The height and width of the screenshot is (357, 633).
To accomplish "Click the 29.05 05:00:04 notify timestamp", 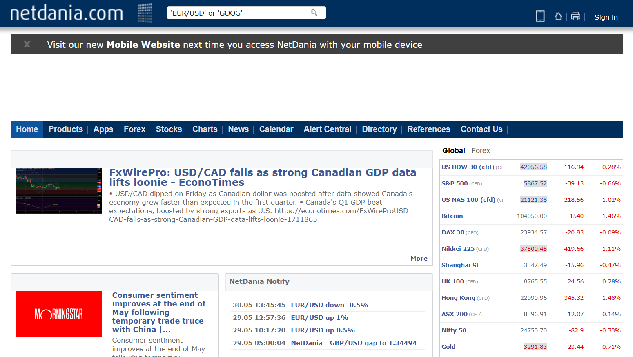I will coord(259,343).
